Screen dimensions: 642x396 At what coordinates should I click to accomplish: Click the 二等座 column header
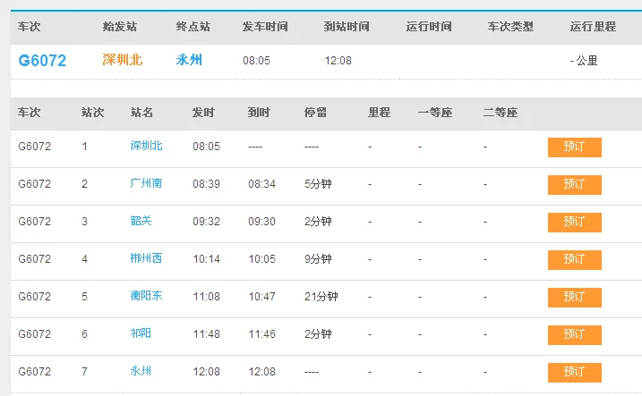[500, 114]
